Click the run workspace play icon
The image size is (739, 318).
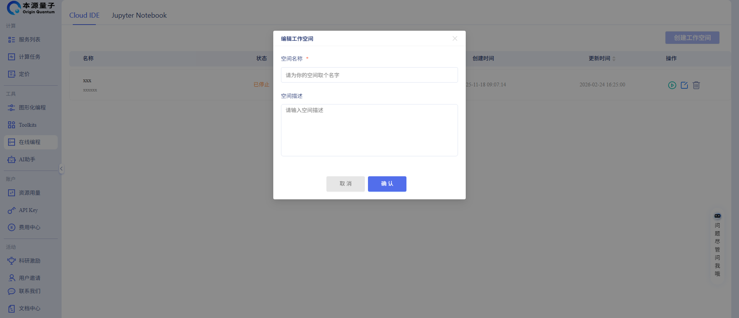(x=672, y=85)
